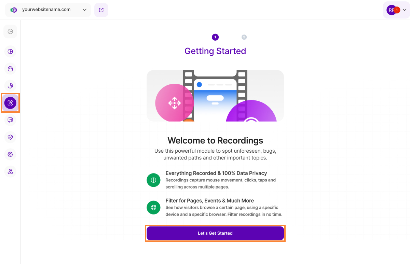Open the user account menu chevron

pyautogui.click(x=405, y=10)
